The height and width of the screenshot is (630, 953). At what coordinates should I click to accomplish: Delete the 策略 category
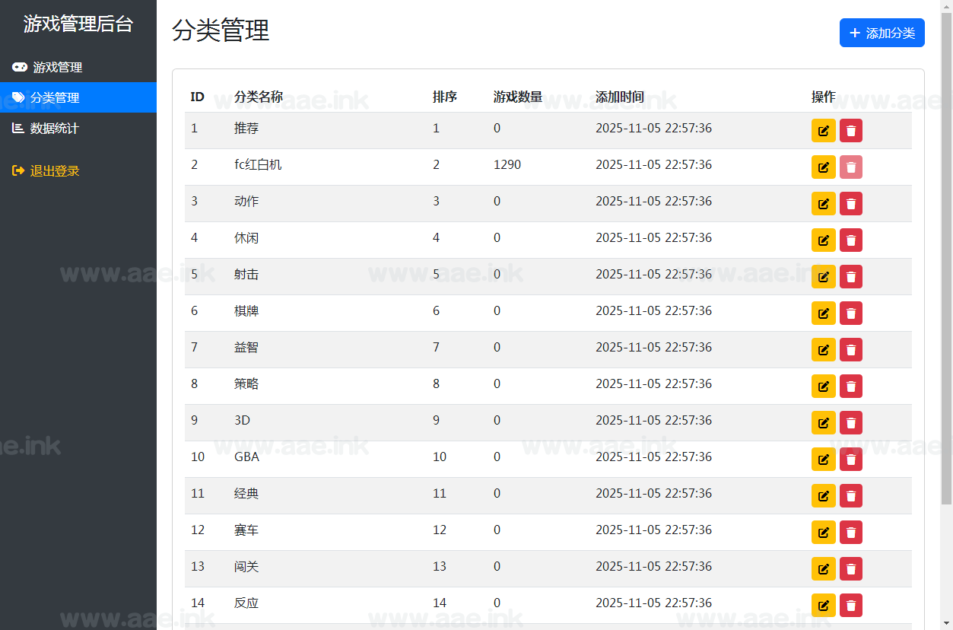pos(850,386)
